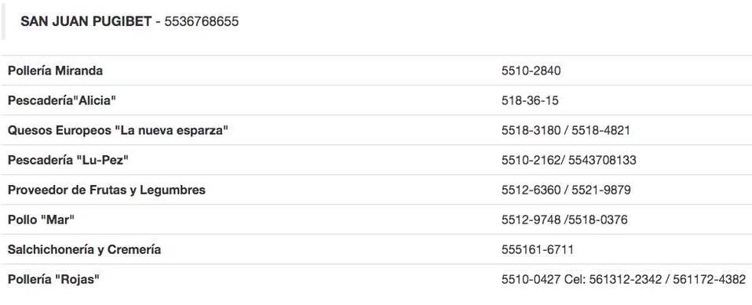Screen dimensions: 752x305
Task: Click fruit provider phone 5521-9879
Action: (601, 190)
